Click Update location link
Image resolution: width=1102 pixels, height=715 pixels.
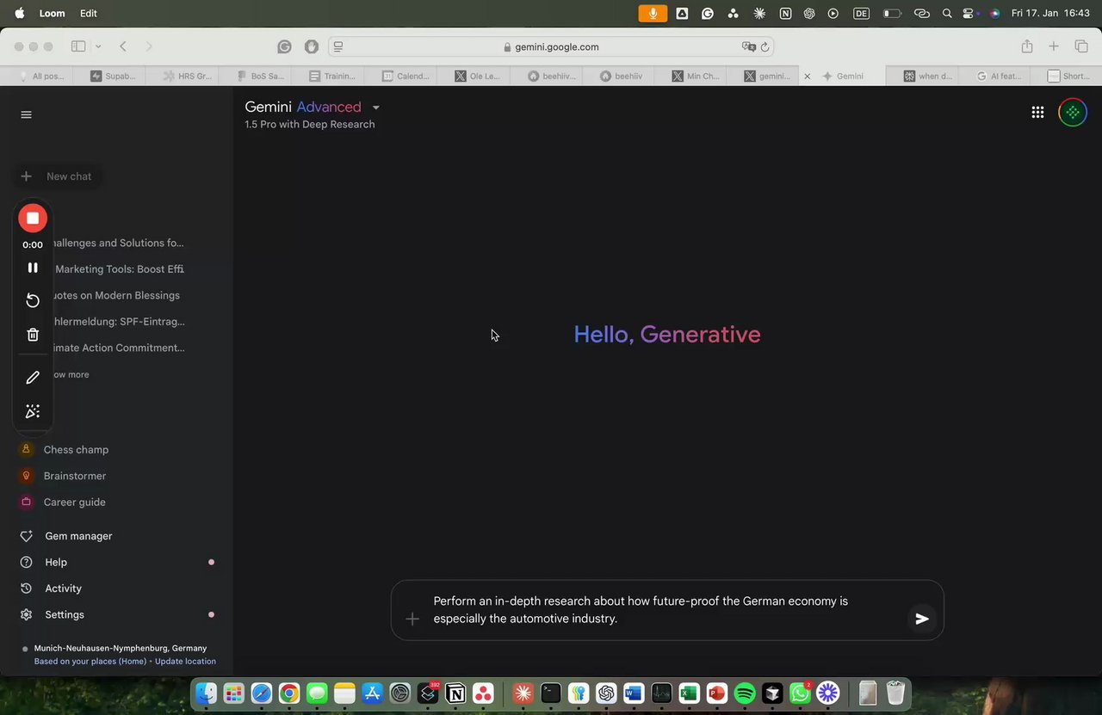click(x=185, y=662)
